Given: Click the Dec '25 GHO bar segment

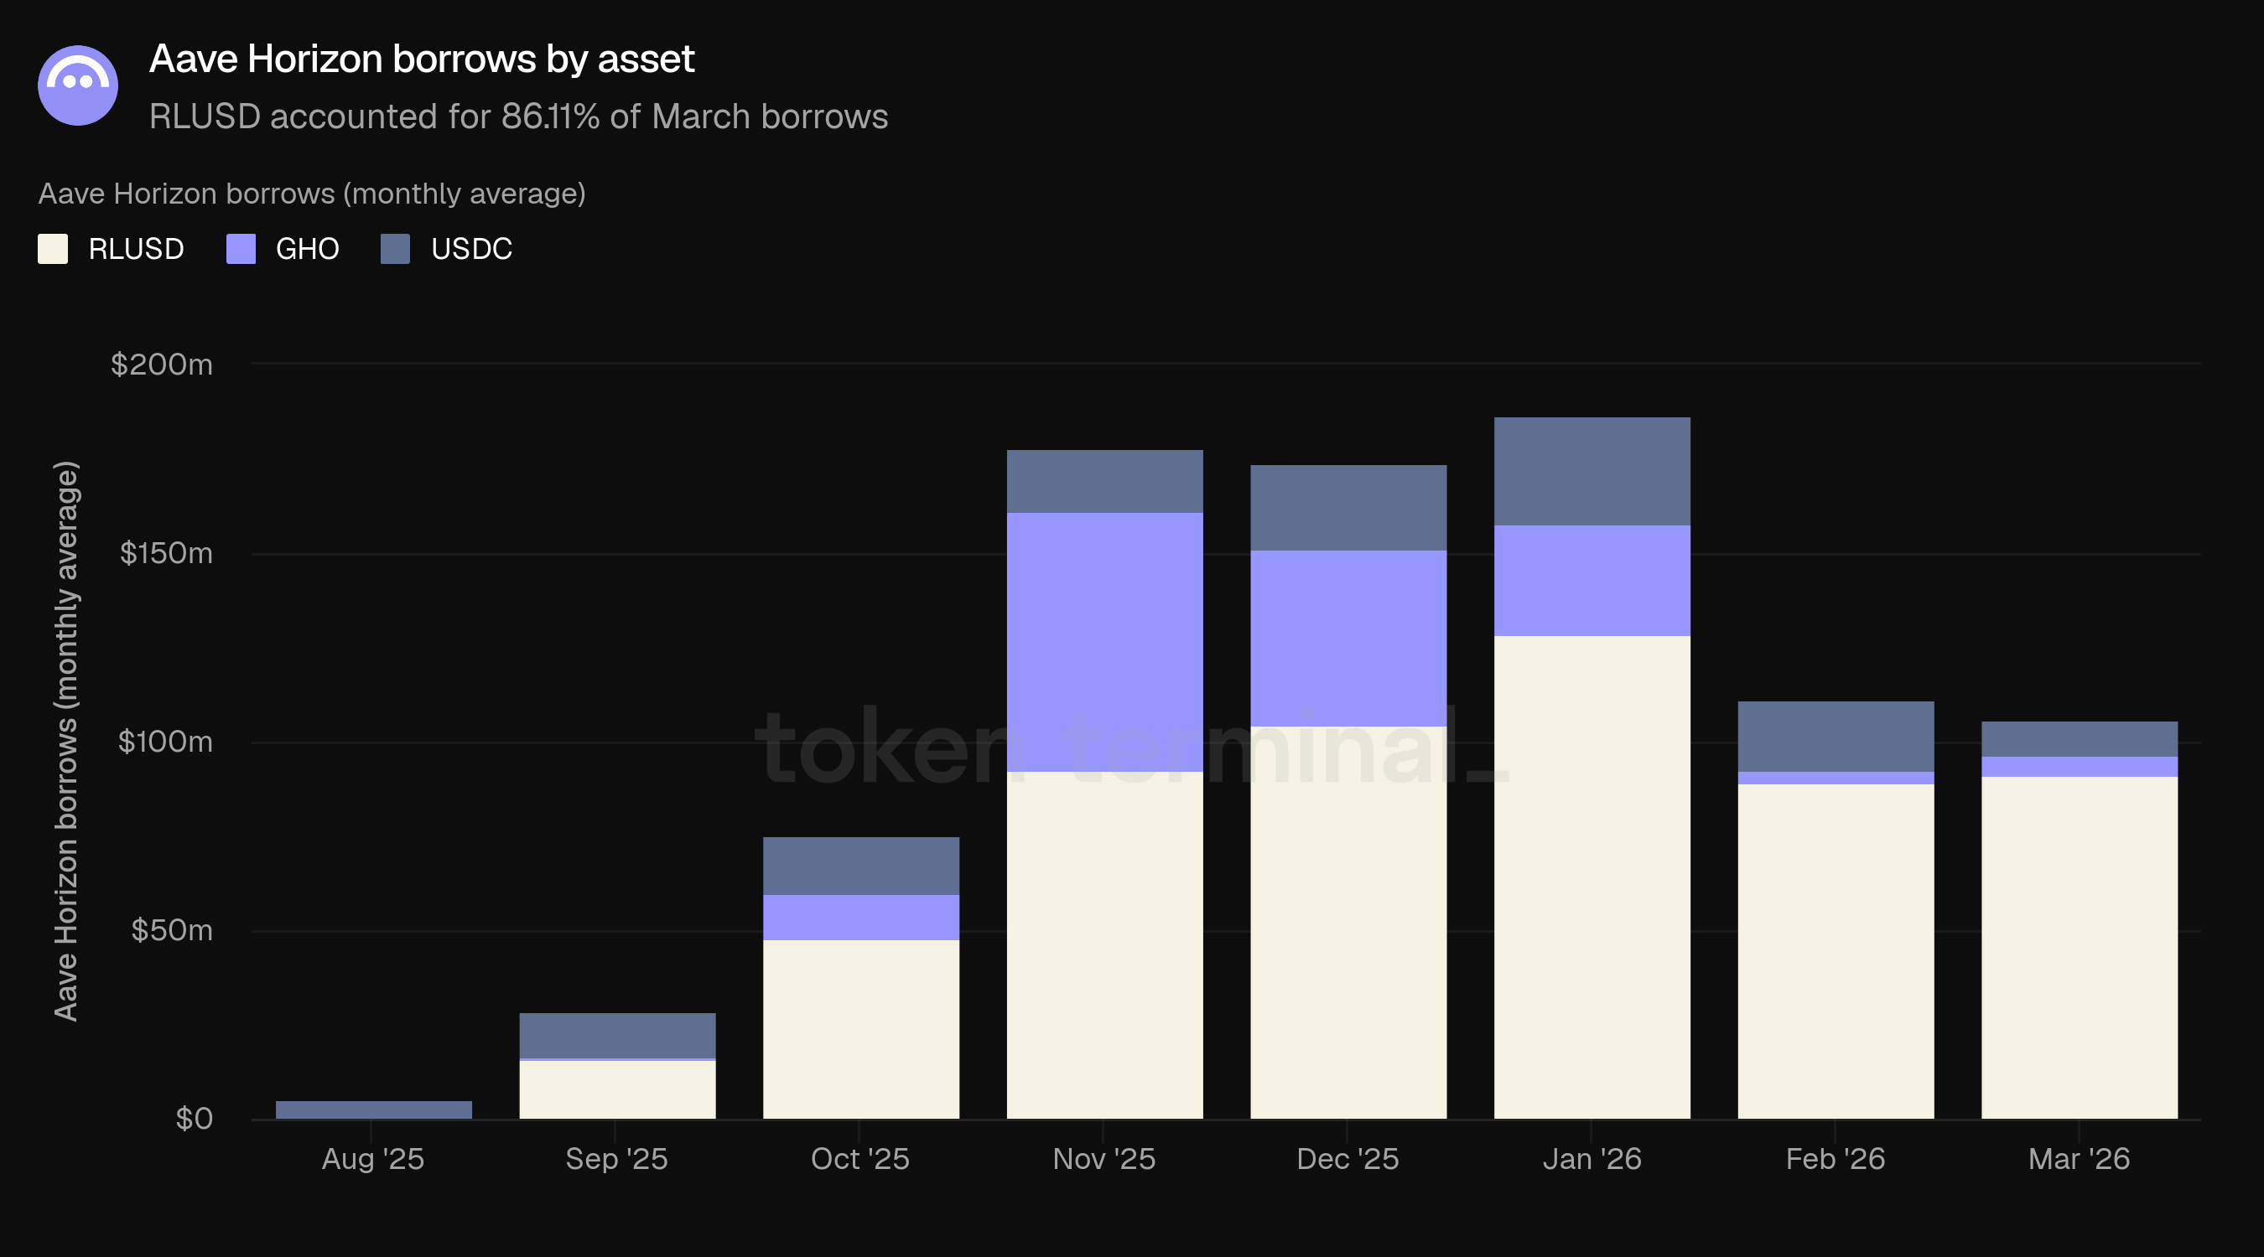Looking at the screenshot, I should click(1347, 638).
